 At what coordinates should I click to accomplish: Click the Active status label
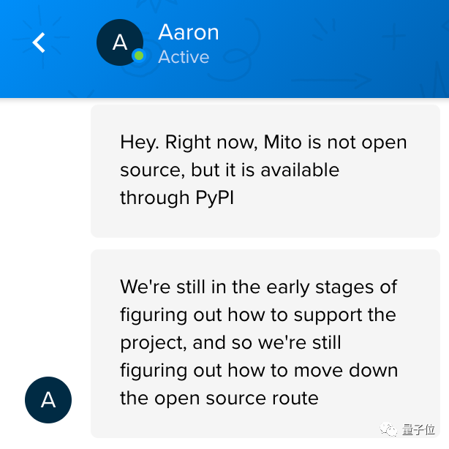pos(184,57)
